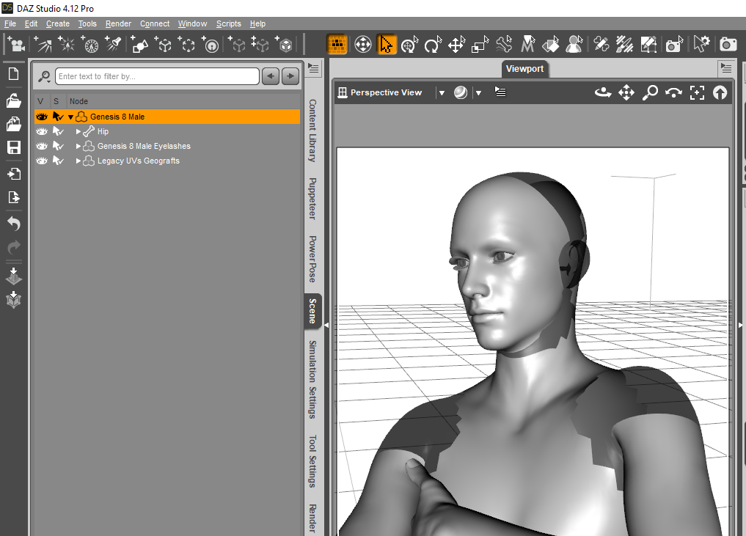Click the Undo arrow in left sidebar
The width and height of the screenshot is (746, 536).
[x=14, y=224]
